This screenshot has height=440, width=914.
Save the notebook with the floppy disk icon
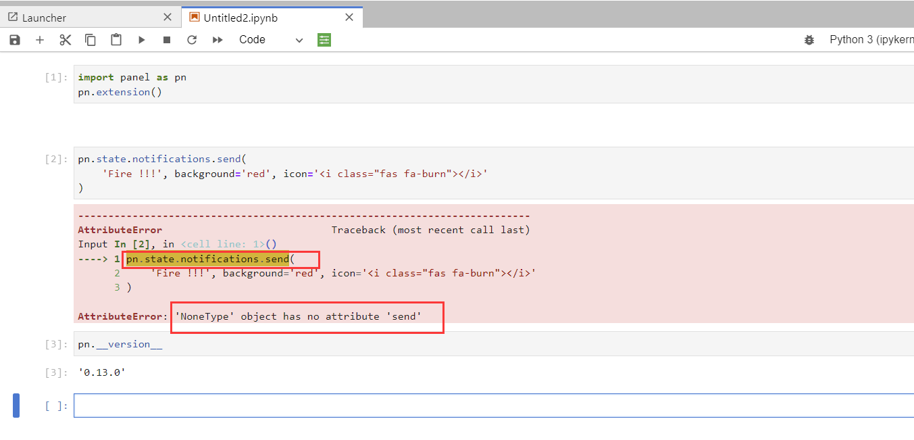pos(15,40)
